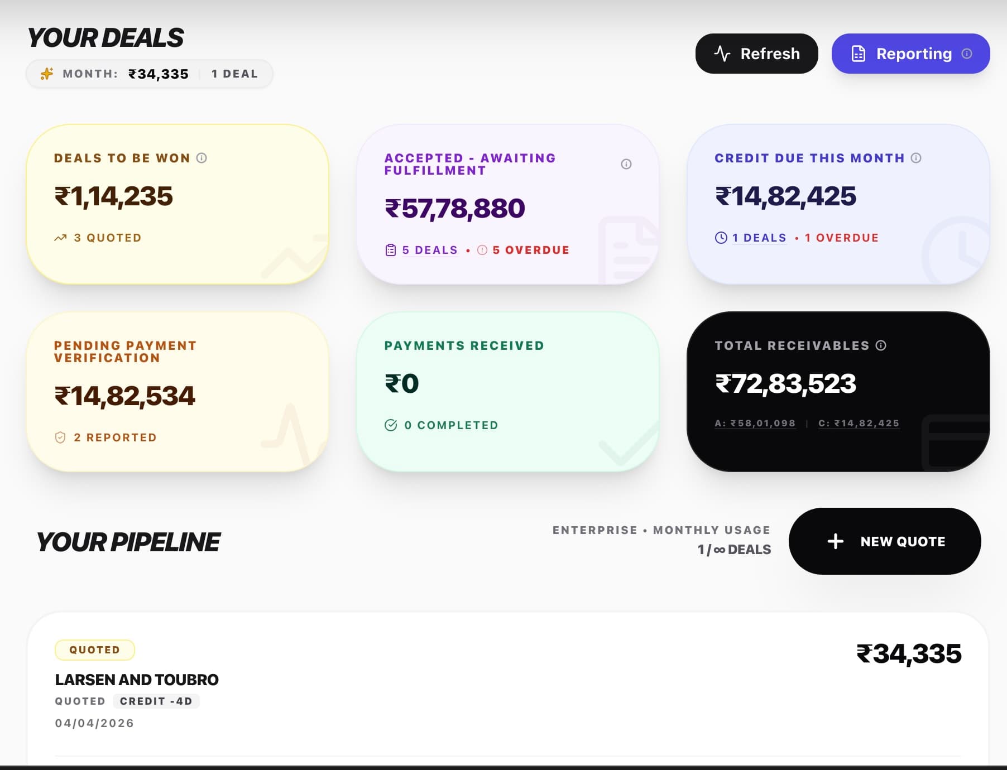Click the info icon on Deals To Be Won card
Screen dimensions: 1007x770
coord(202,158)
